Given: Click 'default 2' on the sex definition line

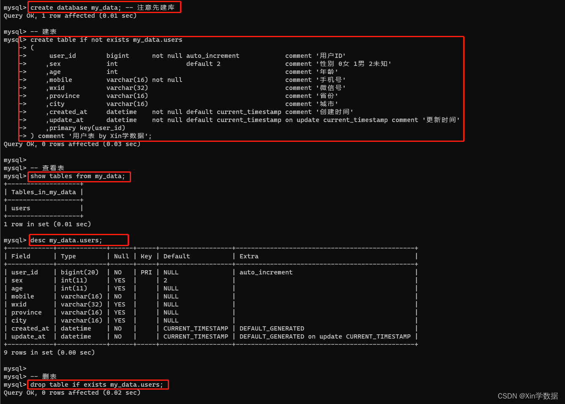Looking at the screenshot, I should tap(203, 64).
